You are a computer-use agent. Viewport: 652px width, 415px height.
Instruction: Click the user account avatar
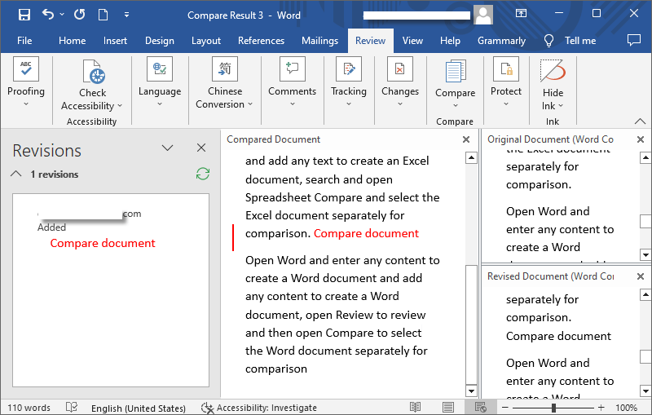pyautogui.click(x=483, y=15)
